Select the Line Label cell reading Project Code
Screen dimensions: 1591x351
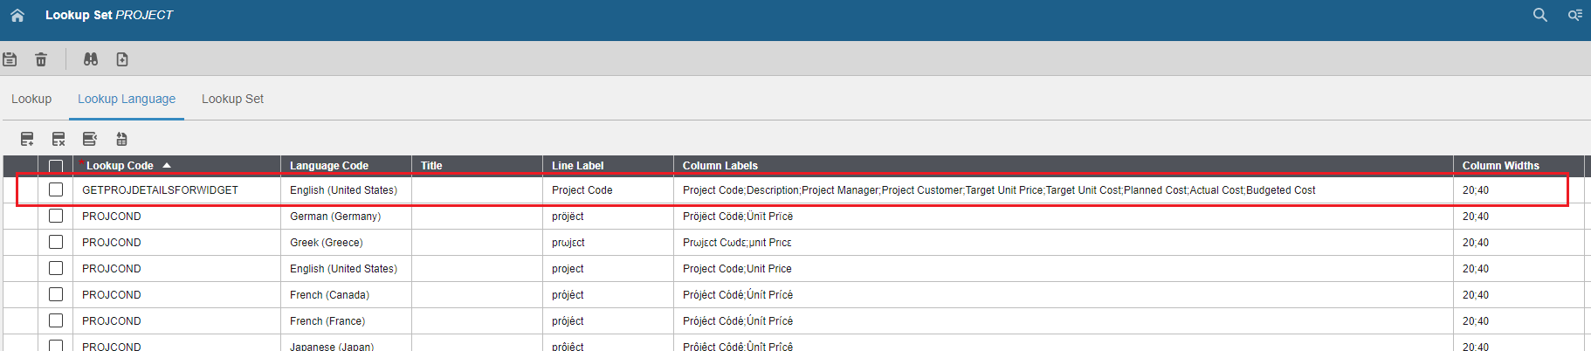pos(582,189)
